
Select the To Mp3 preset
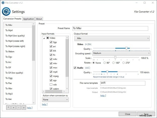[18, 94]
